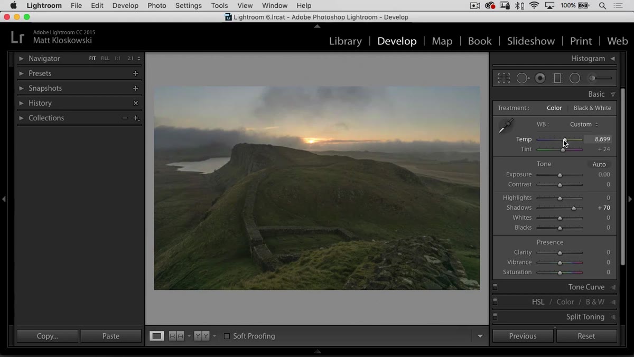Set Navigator zoom to FIT
The image size is (634, 357).
tap(92, 59)
